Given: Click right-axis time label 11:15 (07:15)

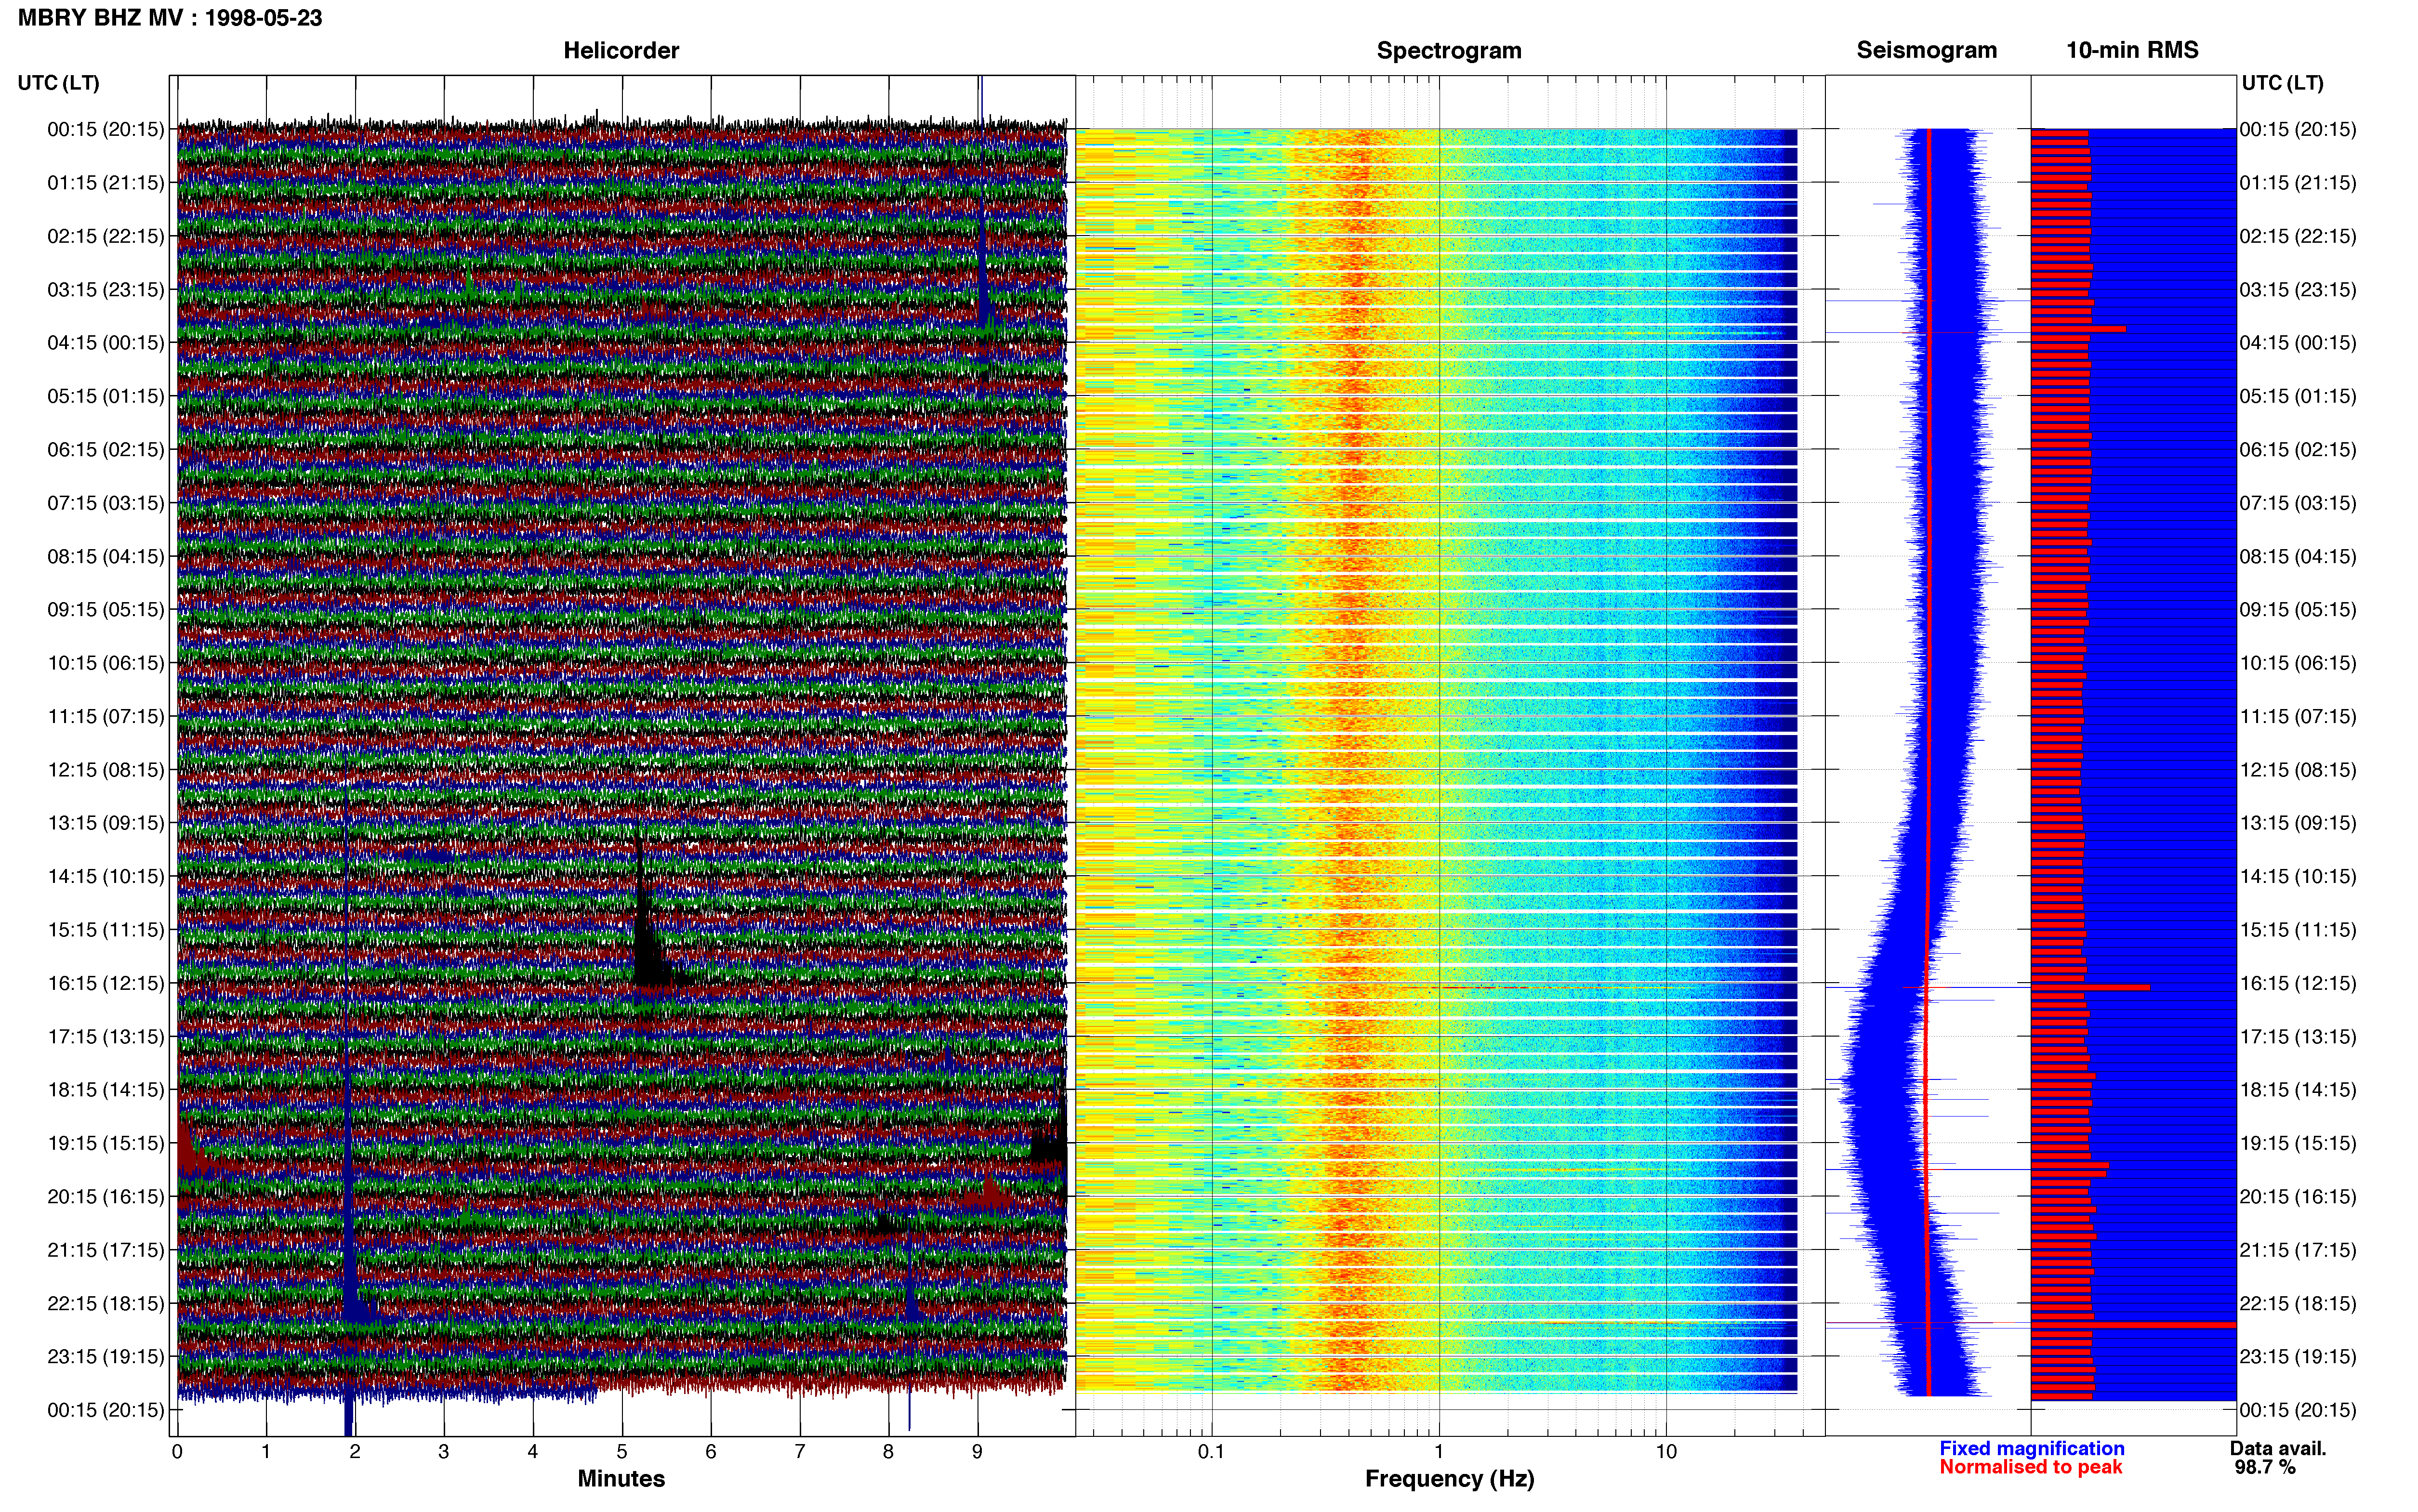Looking at the screenshot, I should 2298,716.
